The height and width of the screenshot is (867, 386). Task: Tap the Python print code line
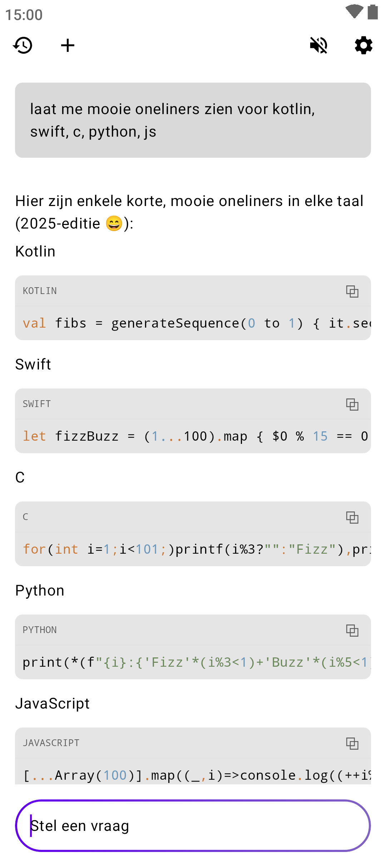coord(193,662)
